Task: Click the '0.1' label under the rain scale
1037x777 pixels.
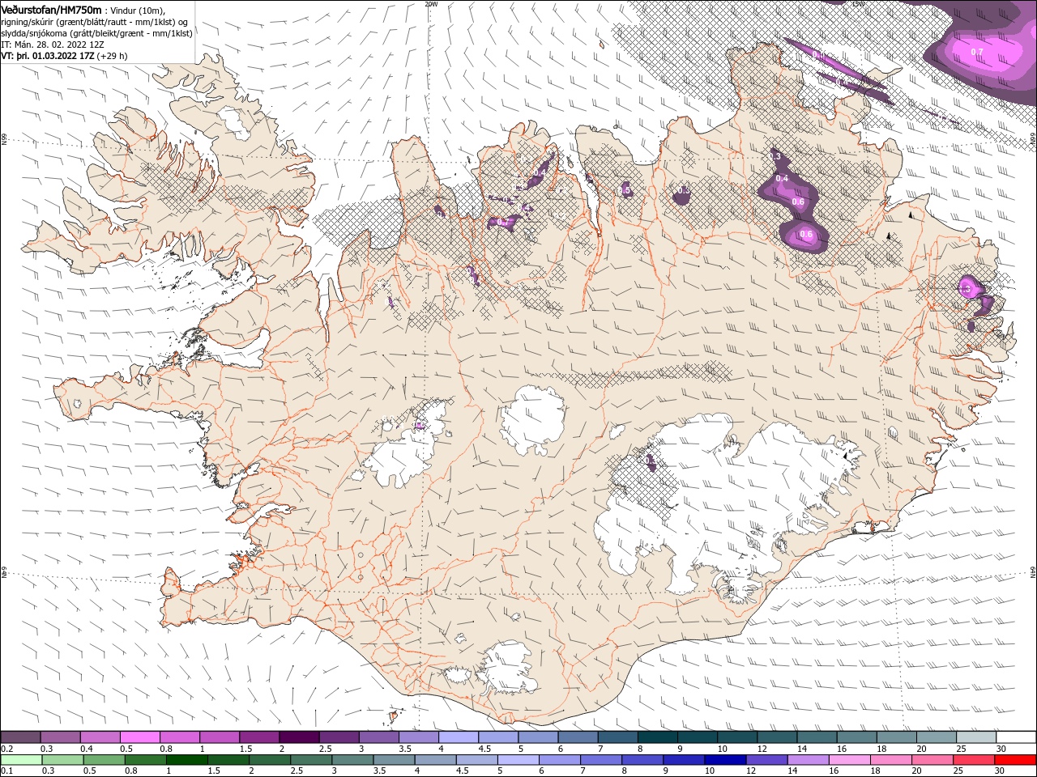Action: (x=8, y=771)
